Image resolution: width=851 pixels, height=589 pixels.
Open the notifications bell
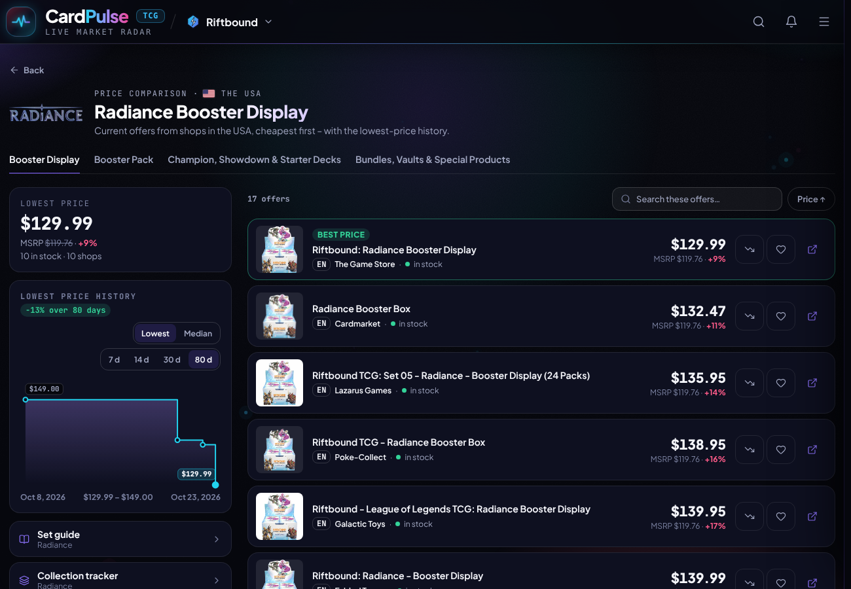pos(791,22)
